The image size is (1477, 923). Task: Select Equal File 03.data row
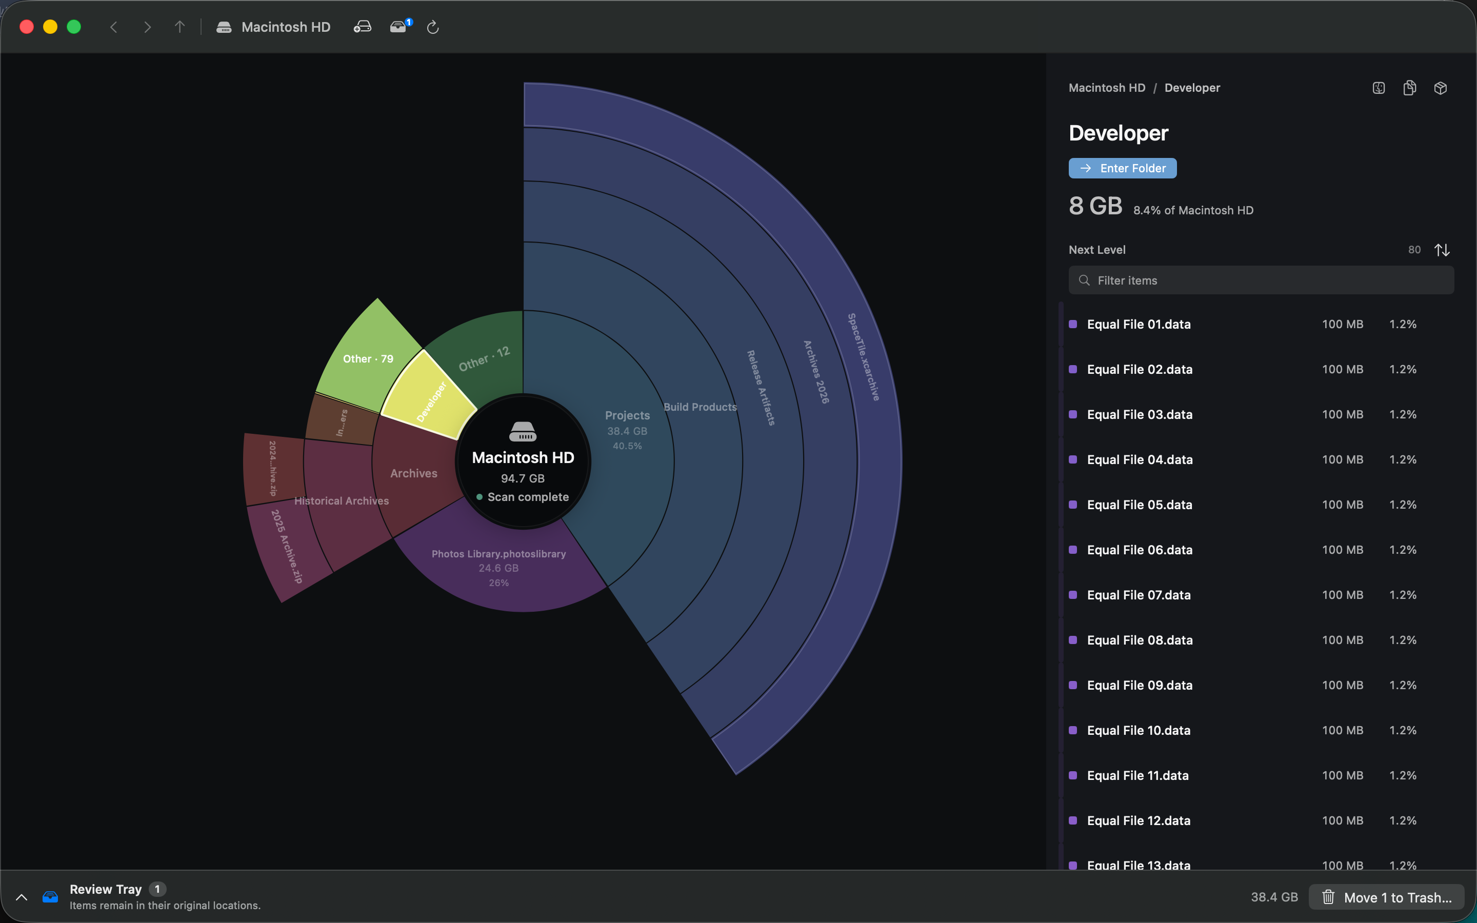(1261, 414)
